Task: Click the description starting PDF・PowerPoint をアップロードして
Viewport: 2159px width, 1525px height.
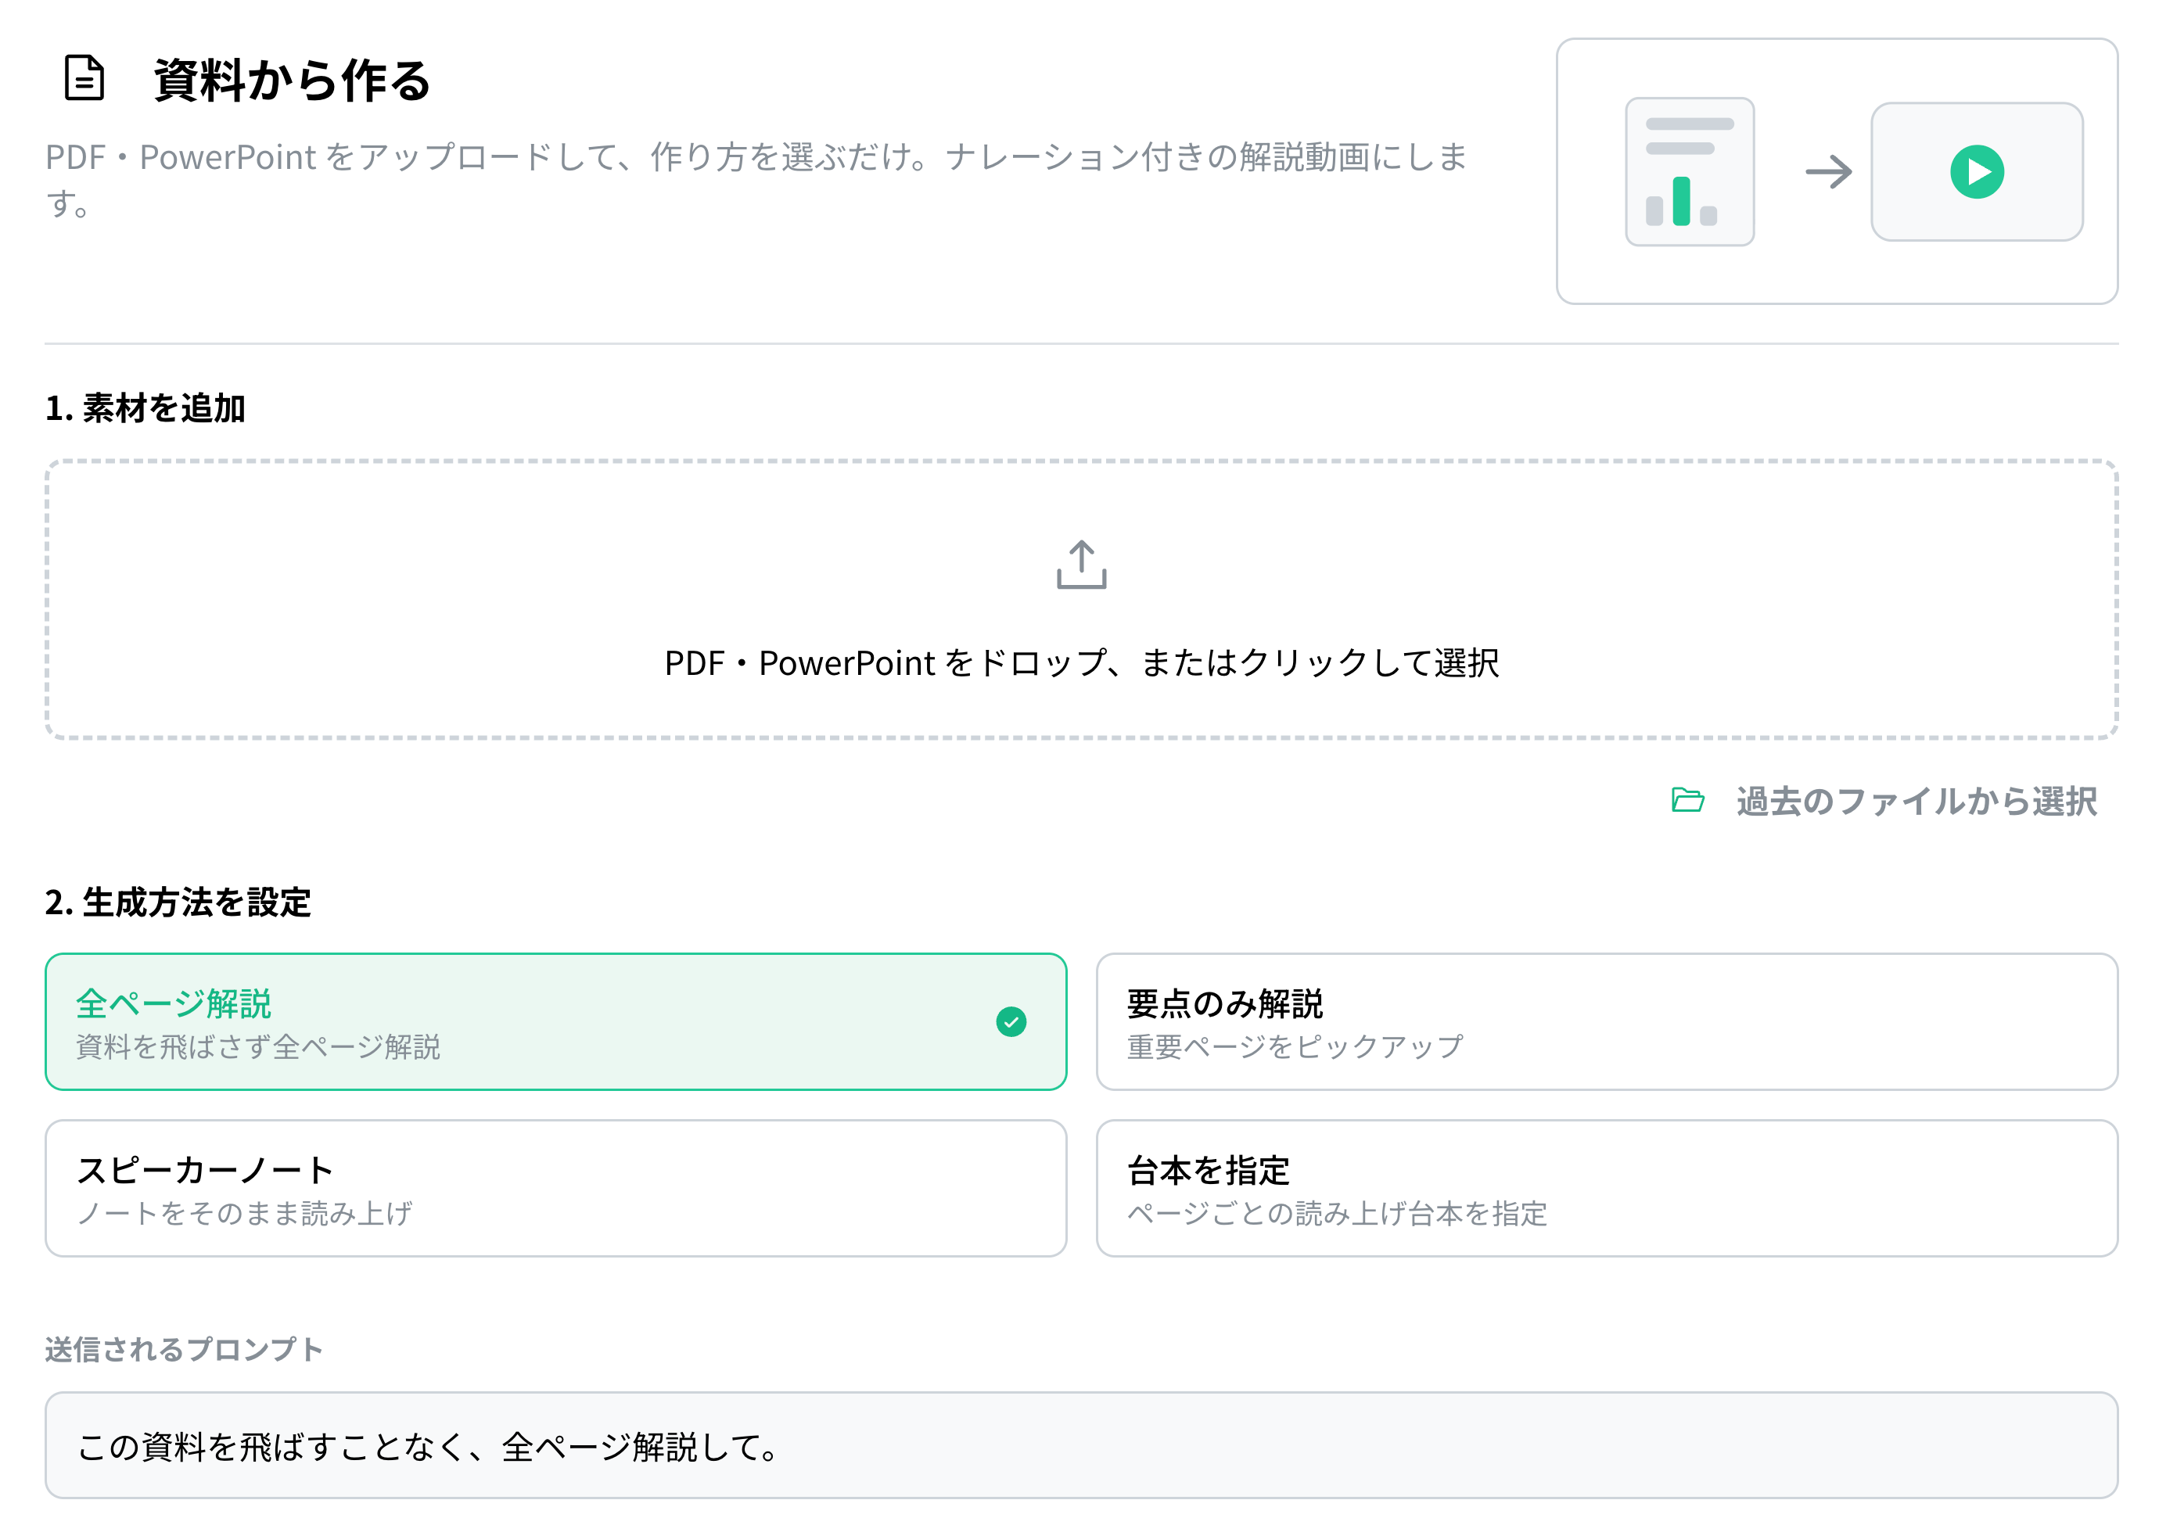Action: click(757, 178)
